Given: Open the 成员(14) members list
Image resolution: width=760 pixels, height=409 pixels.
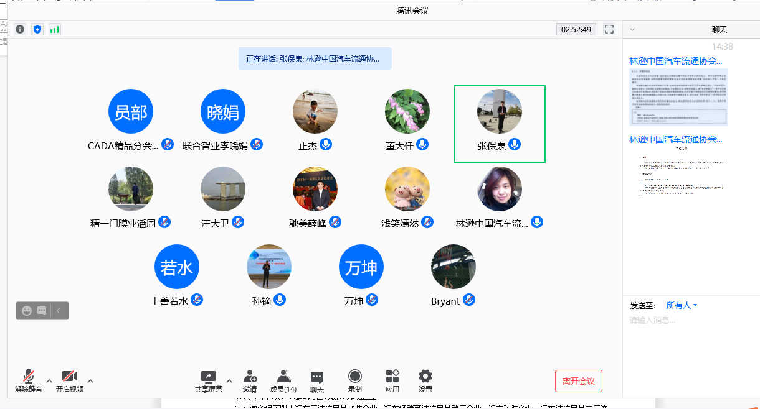Looking at the screenshot, I should coord(283,380).
